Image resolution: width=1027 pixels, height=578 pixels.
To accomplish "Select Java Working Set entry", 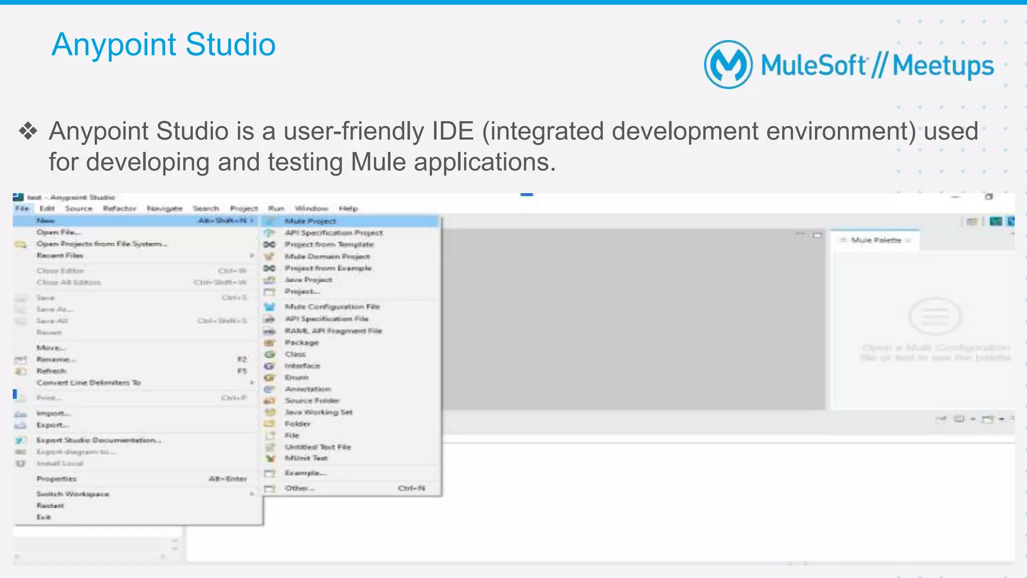I will pos(350,412).
